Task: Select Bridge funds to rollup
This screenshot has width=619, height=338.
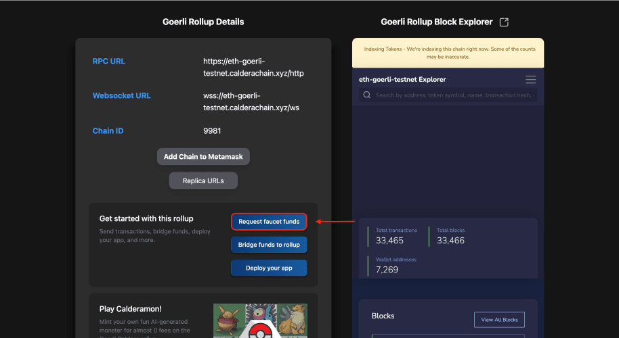Action: tap(269, 245)
